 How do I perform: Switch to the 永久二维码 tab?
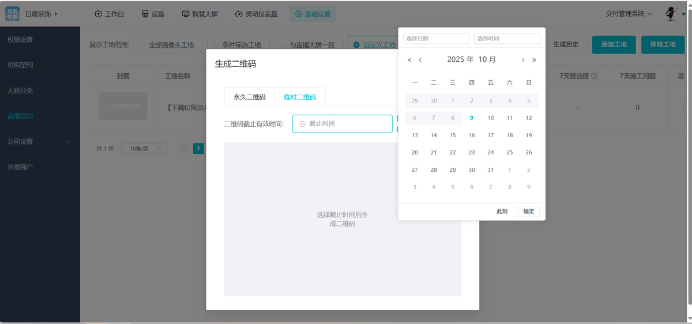click(249, 97)
